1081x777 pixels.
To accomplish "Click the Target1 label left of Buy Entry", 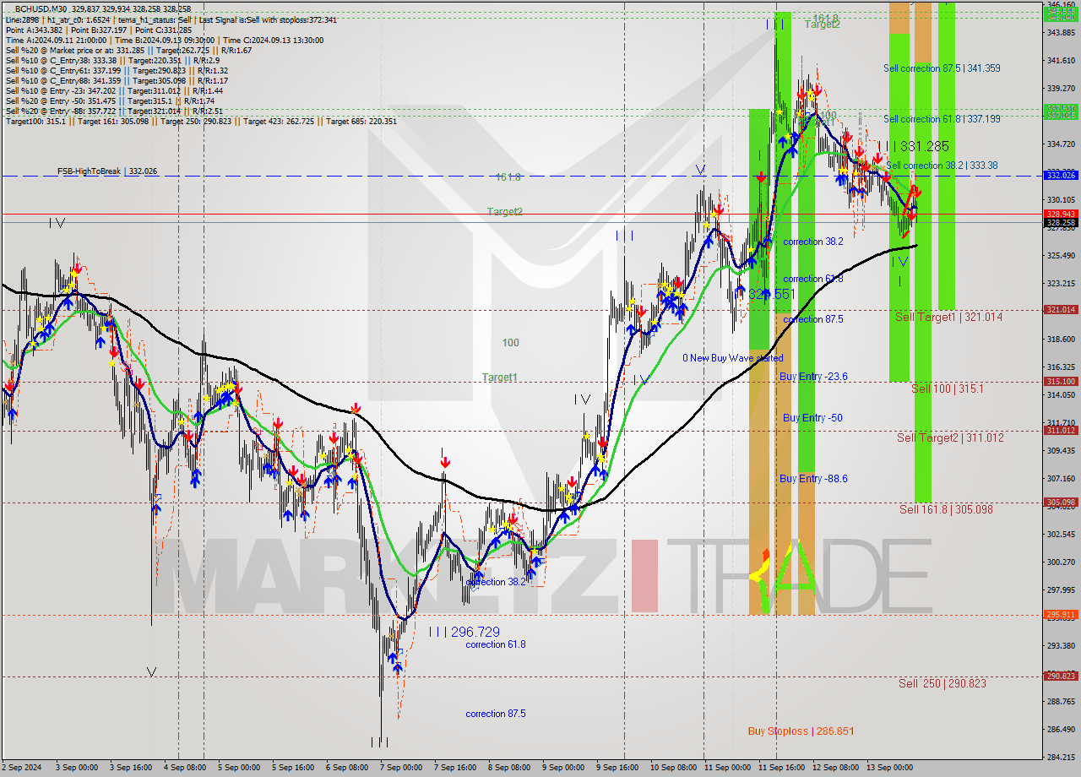I will click(x=500, y=377).
